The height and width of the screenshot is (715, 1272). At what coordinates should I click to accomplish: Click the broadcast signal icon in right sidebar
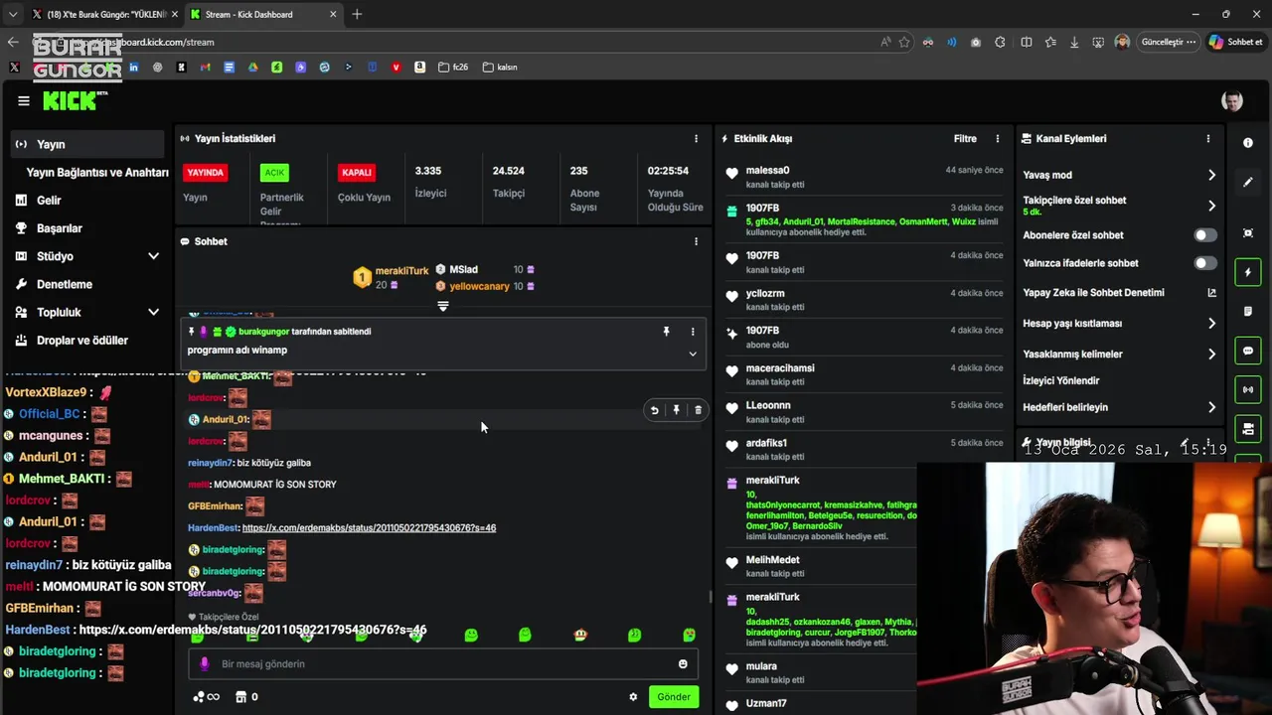coord(1248,389)
